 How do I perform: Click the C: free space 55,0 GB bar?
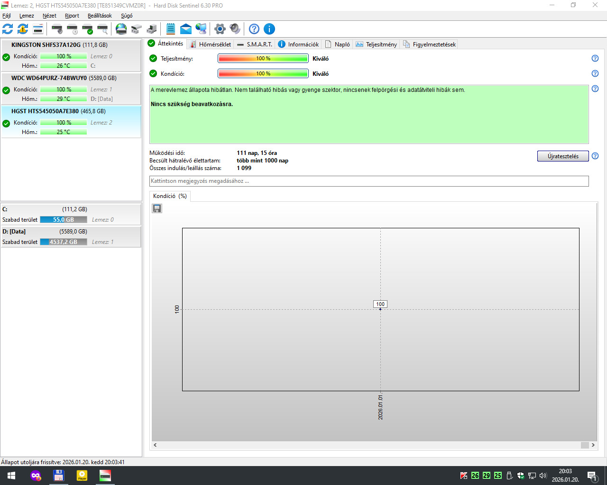pyautogui.click(x=64, y=220)
